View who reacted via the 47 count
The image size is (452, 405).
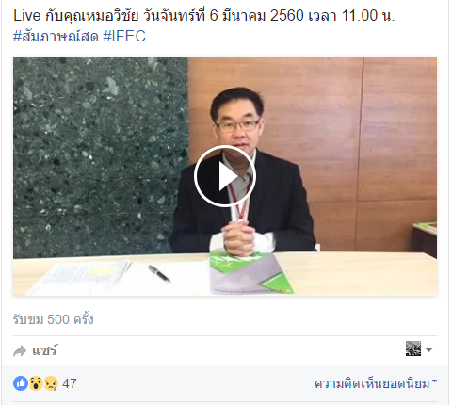[70, 383]
